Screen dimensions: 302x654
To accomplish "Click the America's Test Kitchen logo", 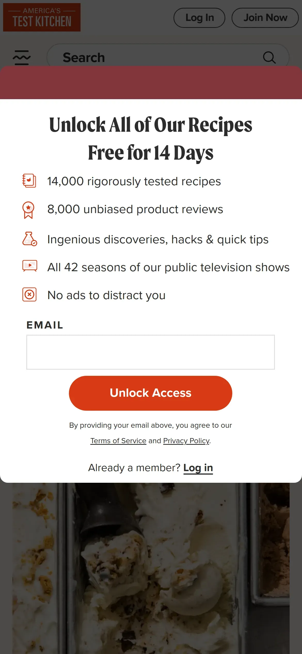I will tap(42, 17).
